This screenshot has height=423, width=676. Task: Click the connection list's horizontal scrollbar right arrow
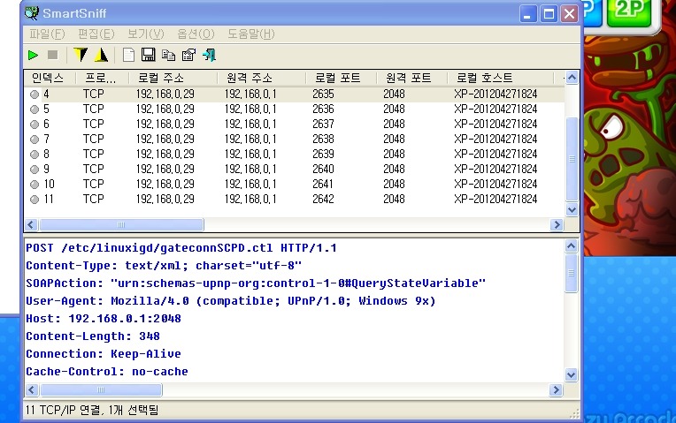pos(557,224)
